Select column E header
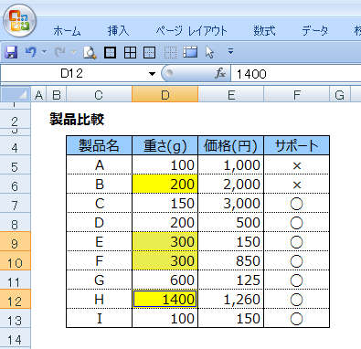Viewport: 361px width, 349px height. [231, 95]
